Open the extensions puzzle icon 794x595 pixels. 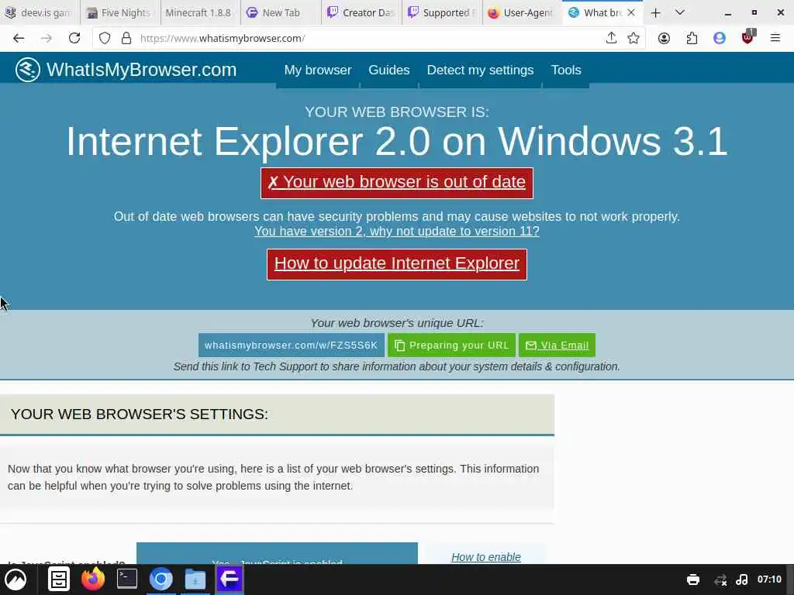pyautogui.click(x=692, y=39)
